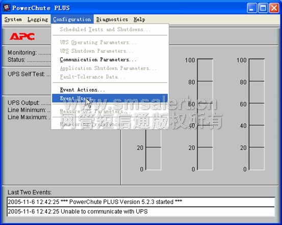Click the rightmost 0-100 bar gauge
This screenshot has width=282, height=225.
[257, 114]
